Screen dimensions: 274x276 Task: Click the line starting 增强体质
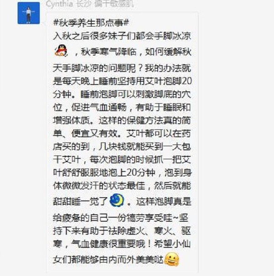click(122, 121)
